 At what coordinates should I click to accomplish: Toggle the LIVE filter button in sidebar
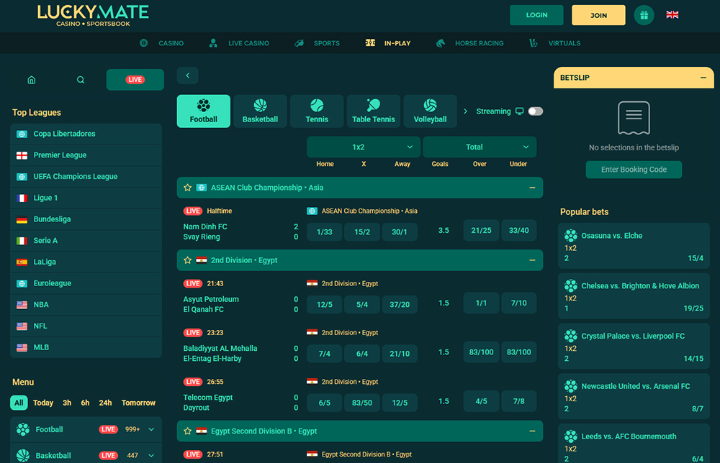pyautogui.click(x=135, y=80)
